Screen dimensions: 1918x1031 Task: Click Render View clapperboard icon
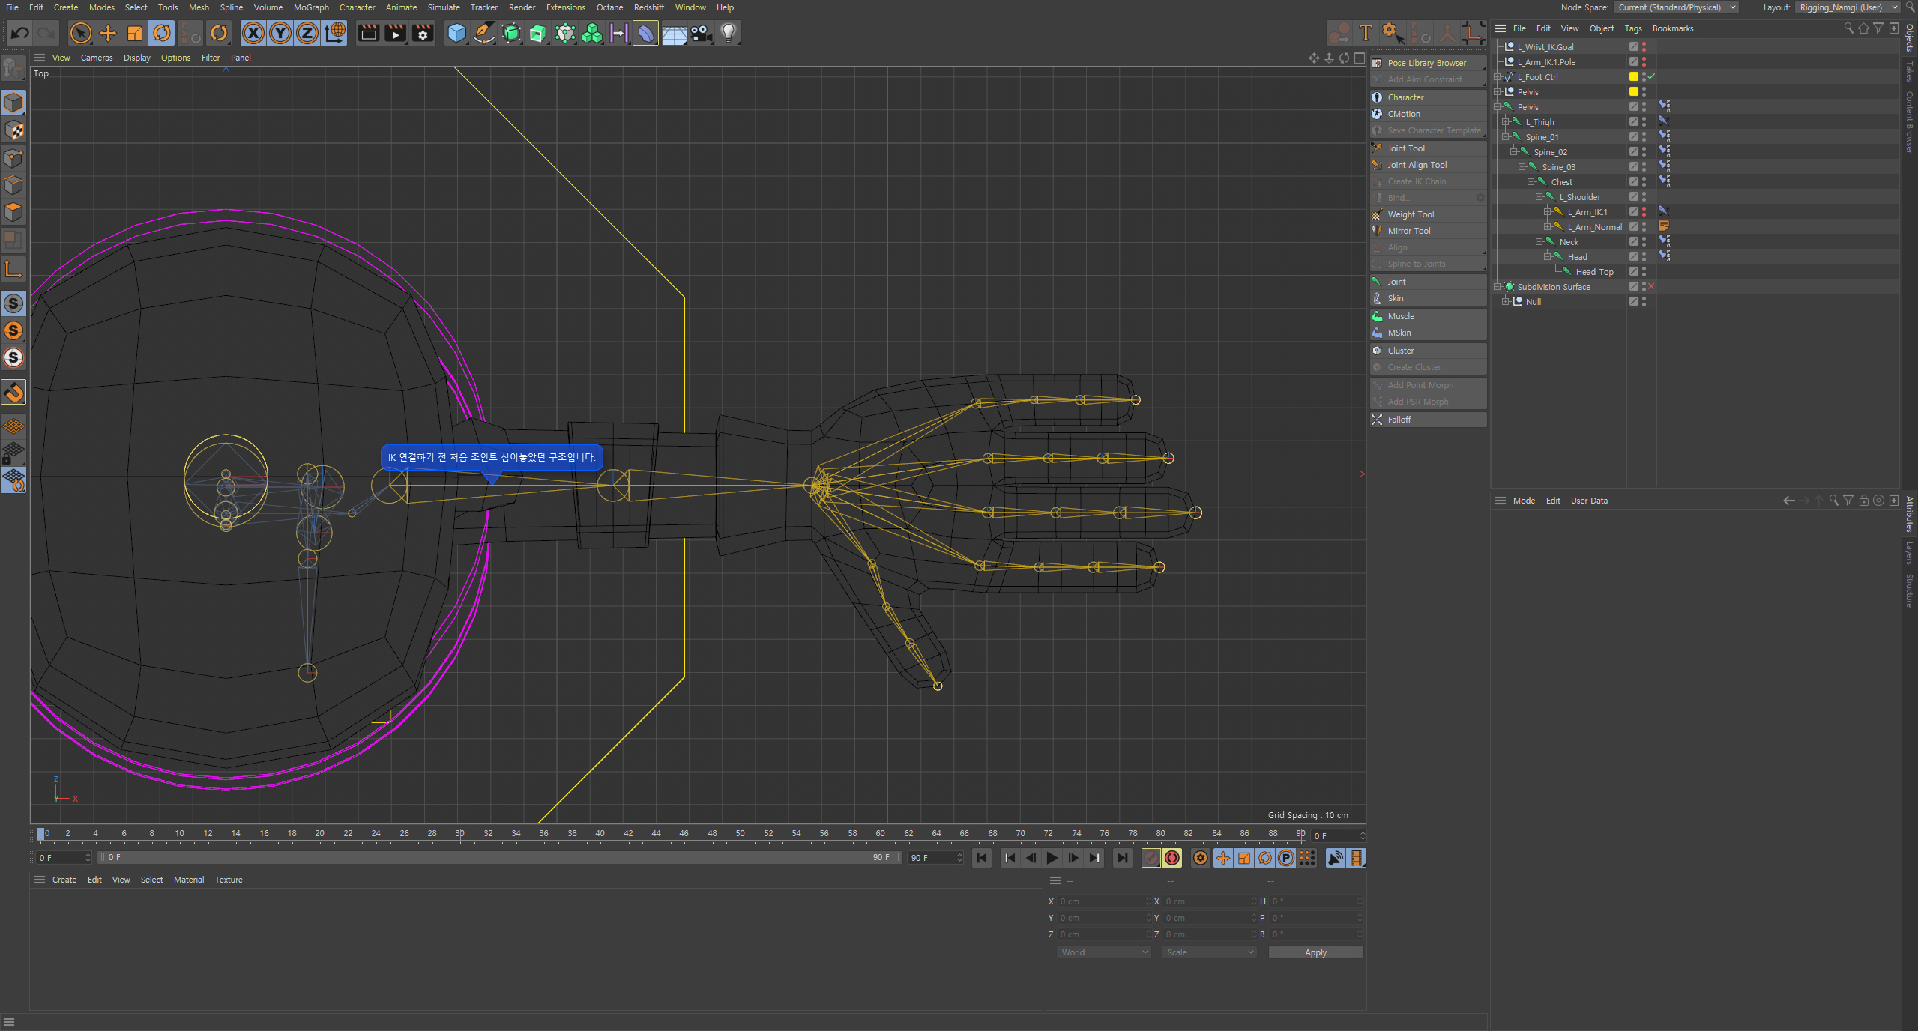pos(368,33)
